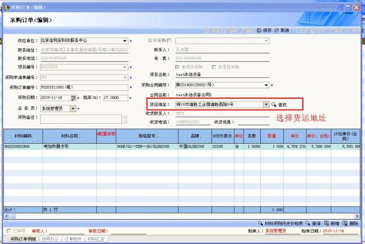Click the 查询 search button at bottom
This screenshot has width=365, height=244.
pos(313,224)
